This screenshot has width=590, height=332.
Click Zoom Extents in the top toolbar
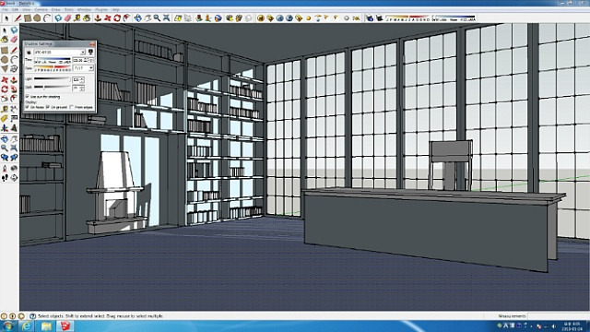166,18
